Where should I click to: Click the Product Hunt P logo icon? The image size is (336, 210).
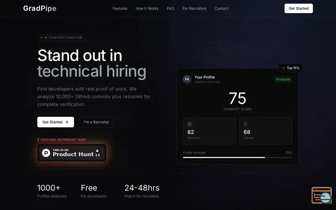pyautogui.click(x=46, y=153)
